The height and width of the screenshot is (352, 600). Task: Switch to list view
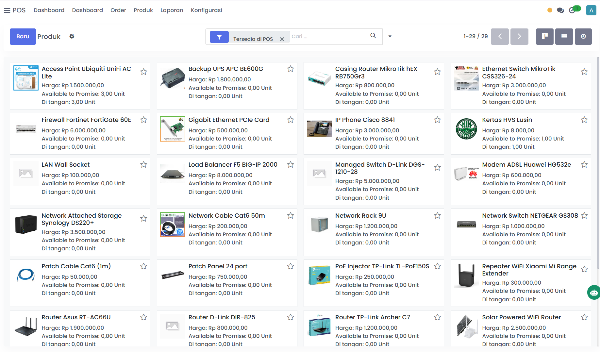click(564, 36)
